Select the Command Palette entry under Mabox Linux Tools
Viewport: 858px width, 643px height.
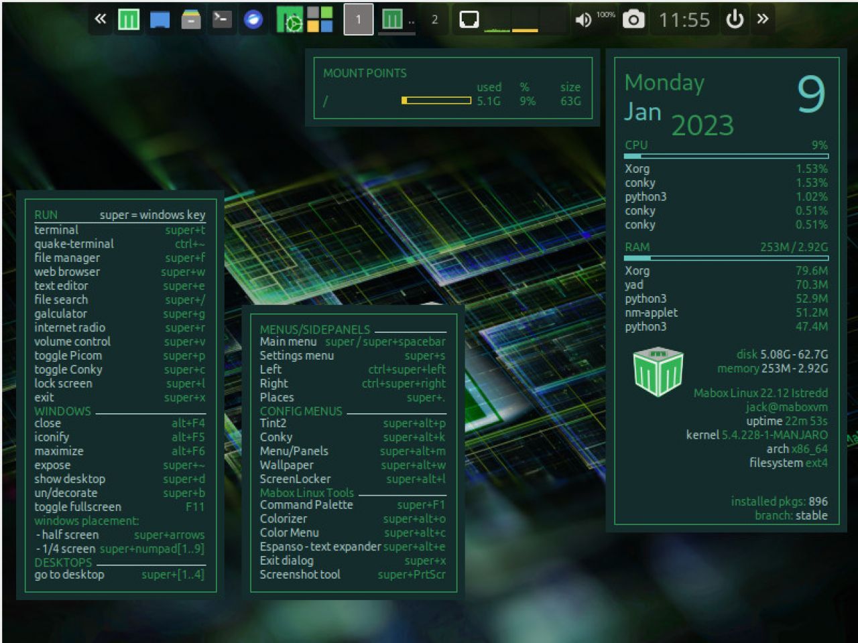click(x=307, y=504)
